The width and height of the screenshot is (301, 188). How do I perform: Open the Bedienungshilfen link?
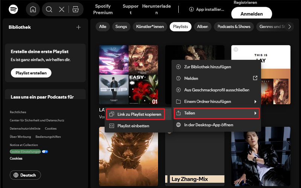point(48,137)
